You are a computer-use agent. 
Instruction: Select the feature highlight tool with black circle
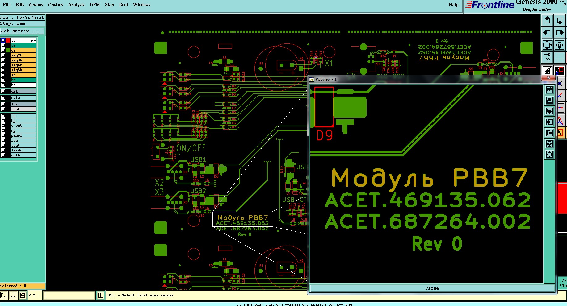pos(547,71)
